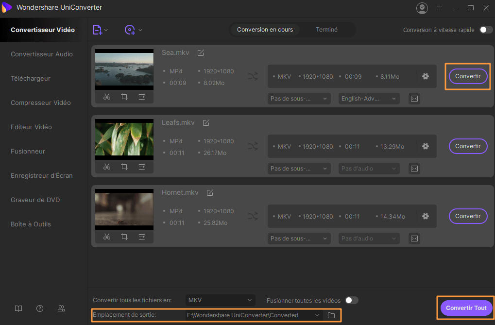Open Editeur Vidéo in sidebar

coord(31,127)
